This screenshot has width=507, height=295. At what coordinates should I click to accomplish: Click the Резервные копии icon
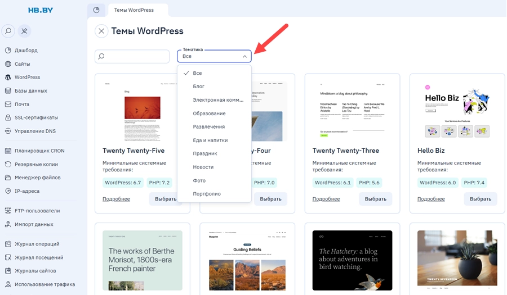point(8,164)
